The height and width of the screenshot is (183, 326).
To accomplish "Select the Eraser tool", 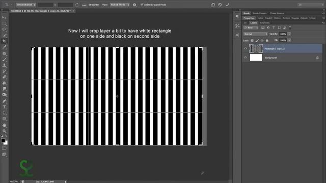I will click(x=4, y=77).
